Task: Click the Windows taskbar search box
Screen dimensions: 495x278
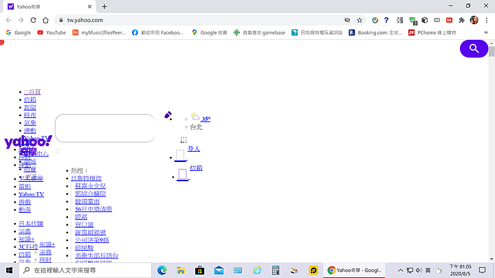Action: click(x=85, y=270)
